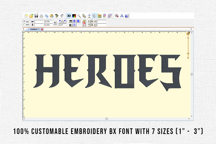Screen dimensions: 216x144
Task: Click the boxed arrows fit-to-view icon
Action: (x=78, y=21)
